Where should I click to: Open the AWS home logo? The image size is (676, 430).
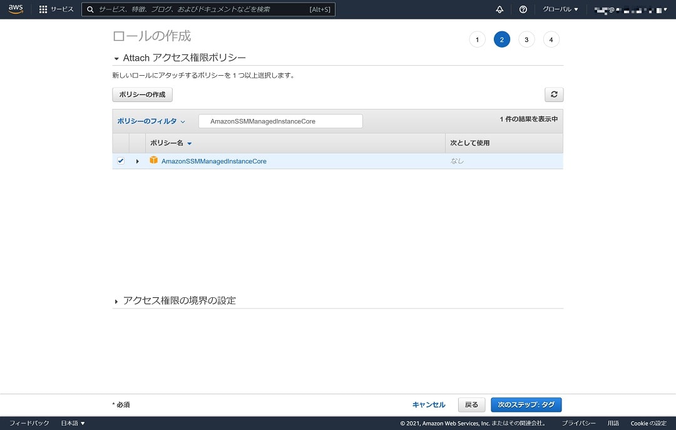[16, 9]
